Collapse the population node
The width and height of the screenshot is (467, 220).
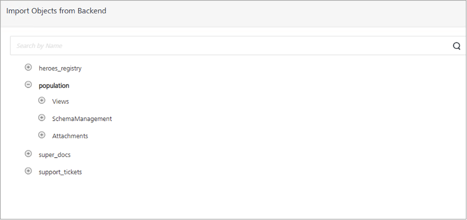pos(28,85)
